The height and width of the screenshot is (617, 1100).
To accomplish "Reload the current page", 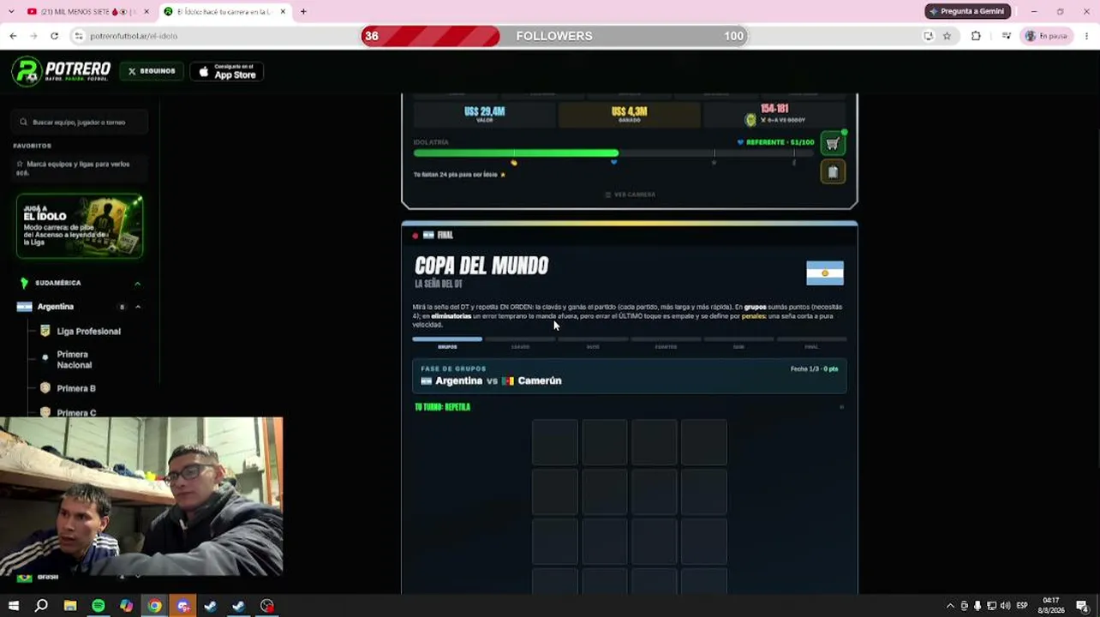I will (x=54, y=36).
